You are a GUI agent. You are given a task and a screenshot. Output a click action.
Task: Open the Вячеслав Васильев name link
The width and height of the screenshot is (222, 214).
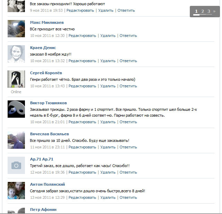(x=50, y=134)
